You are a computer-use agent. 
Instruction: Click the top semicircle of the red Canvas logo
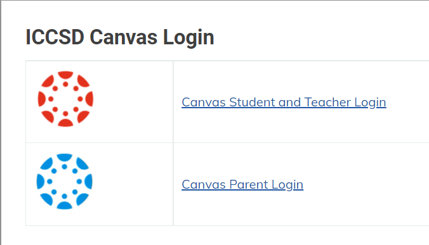[x=65, y=75]
